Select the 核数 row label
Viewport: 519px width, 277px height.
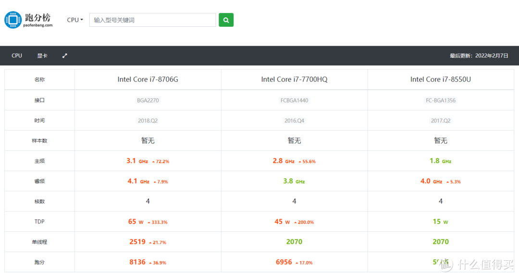(39, 201)
